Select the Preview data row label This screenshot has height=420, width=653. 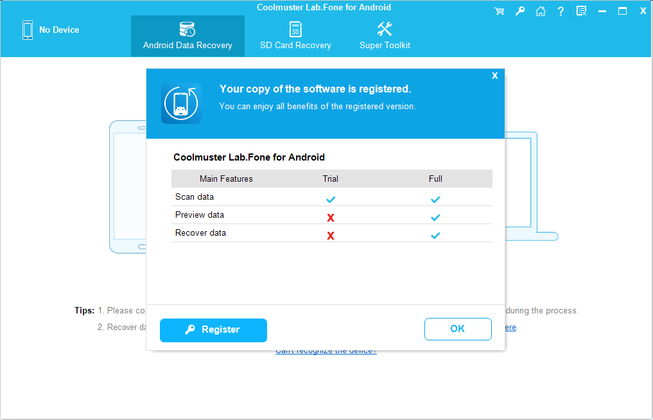(200, 214)
